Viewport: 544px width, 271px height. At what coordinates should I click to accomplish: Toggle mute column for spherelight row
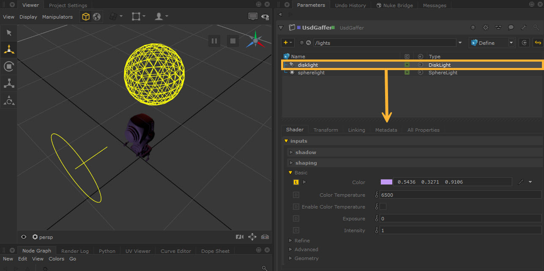[420, 73]
